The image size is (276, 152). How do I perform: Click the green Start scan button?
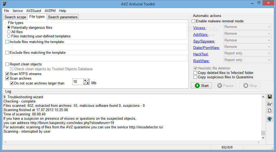[x=201, y=86]
